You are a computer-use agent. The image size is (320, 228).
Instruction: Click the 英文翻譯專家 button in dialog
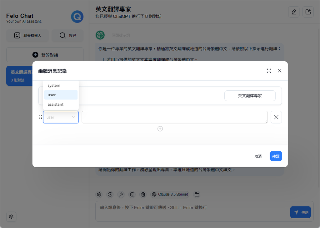click(250, 96)
